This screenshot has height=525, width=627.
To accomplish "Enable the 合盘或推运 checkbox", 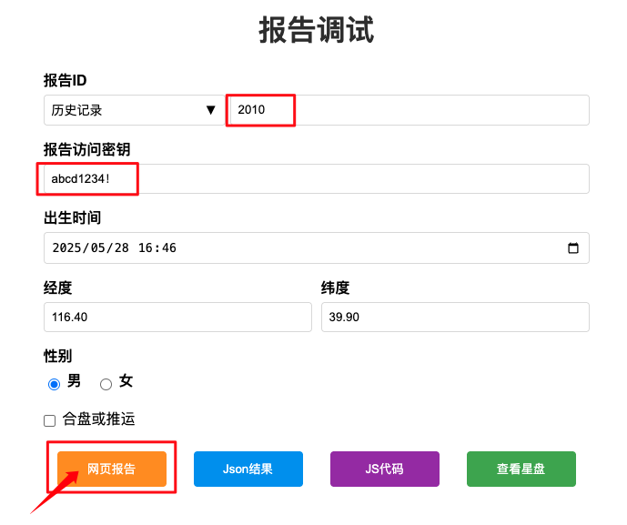I will [50, 420].
